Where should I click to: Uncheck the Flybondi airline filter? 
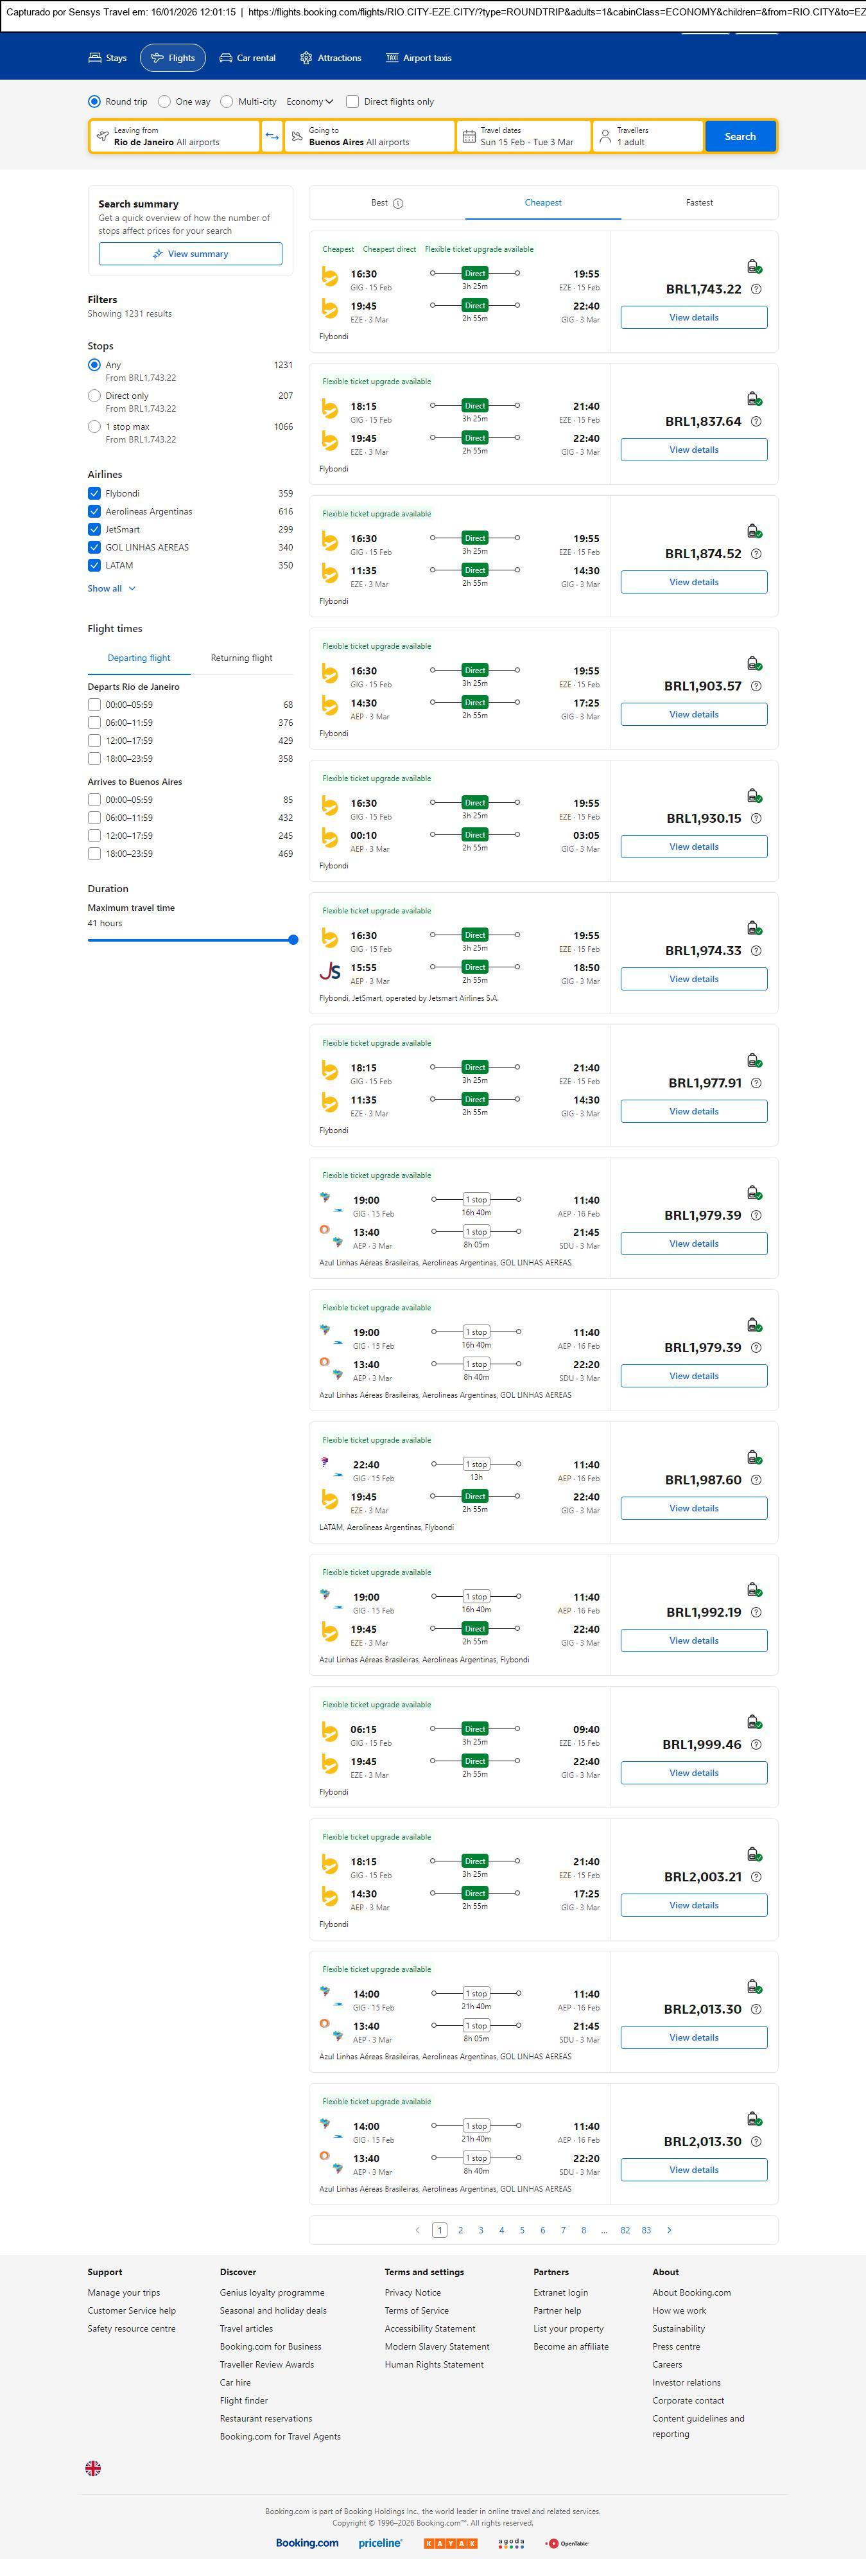(x=94, y=494)
